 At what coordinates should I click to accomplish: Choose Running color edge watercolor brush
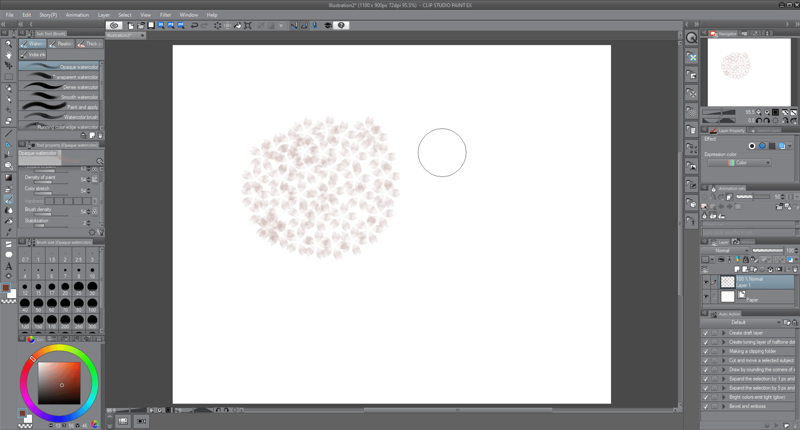point(59,127)
